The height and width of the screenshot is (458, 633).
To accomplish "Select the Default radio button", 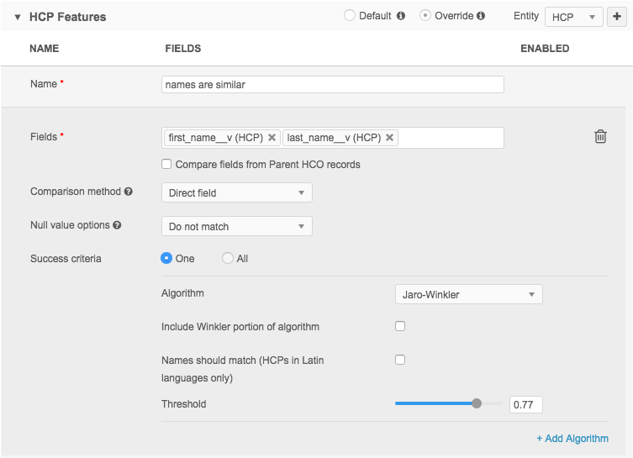I will click(x=349, y=16).
